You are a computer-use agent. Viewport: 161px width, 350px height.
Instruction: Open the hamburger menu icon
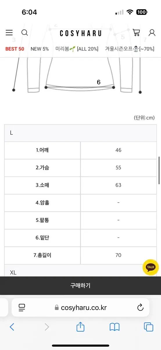coord(9,33)
